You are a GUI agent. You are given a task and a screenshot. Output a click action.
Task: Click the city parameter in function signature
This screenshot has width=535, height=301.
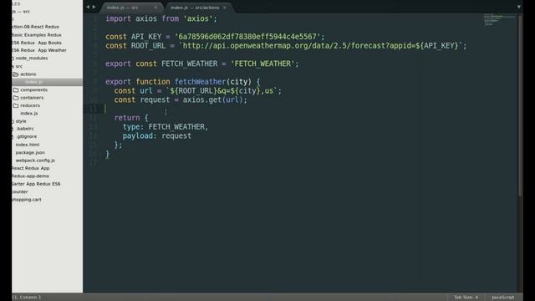239,82
